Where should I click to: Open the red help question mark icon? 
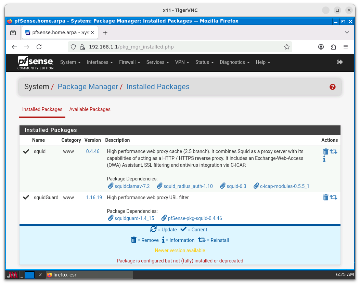[x=332, y=87]
